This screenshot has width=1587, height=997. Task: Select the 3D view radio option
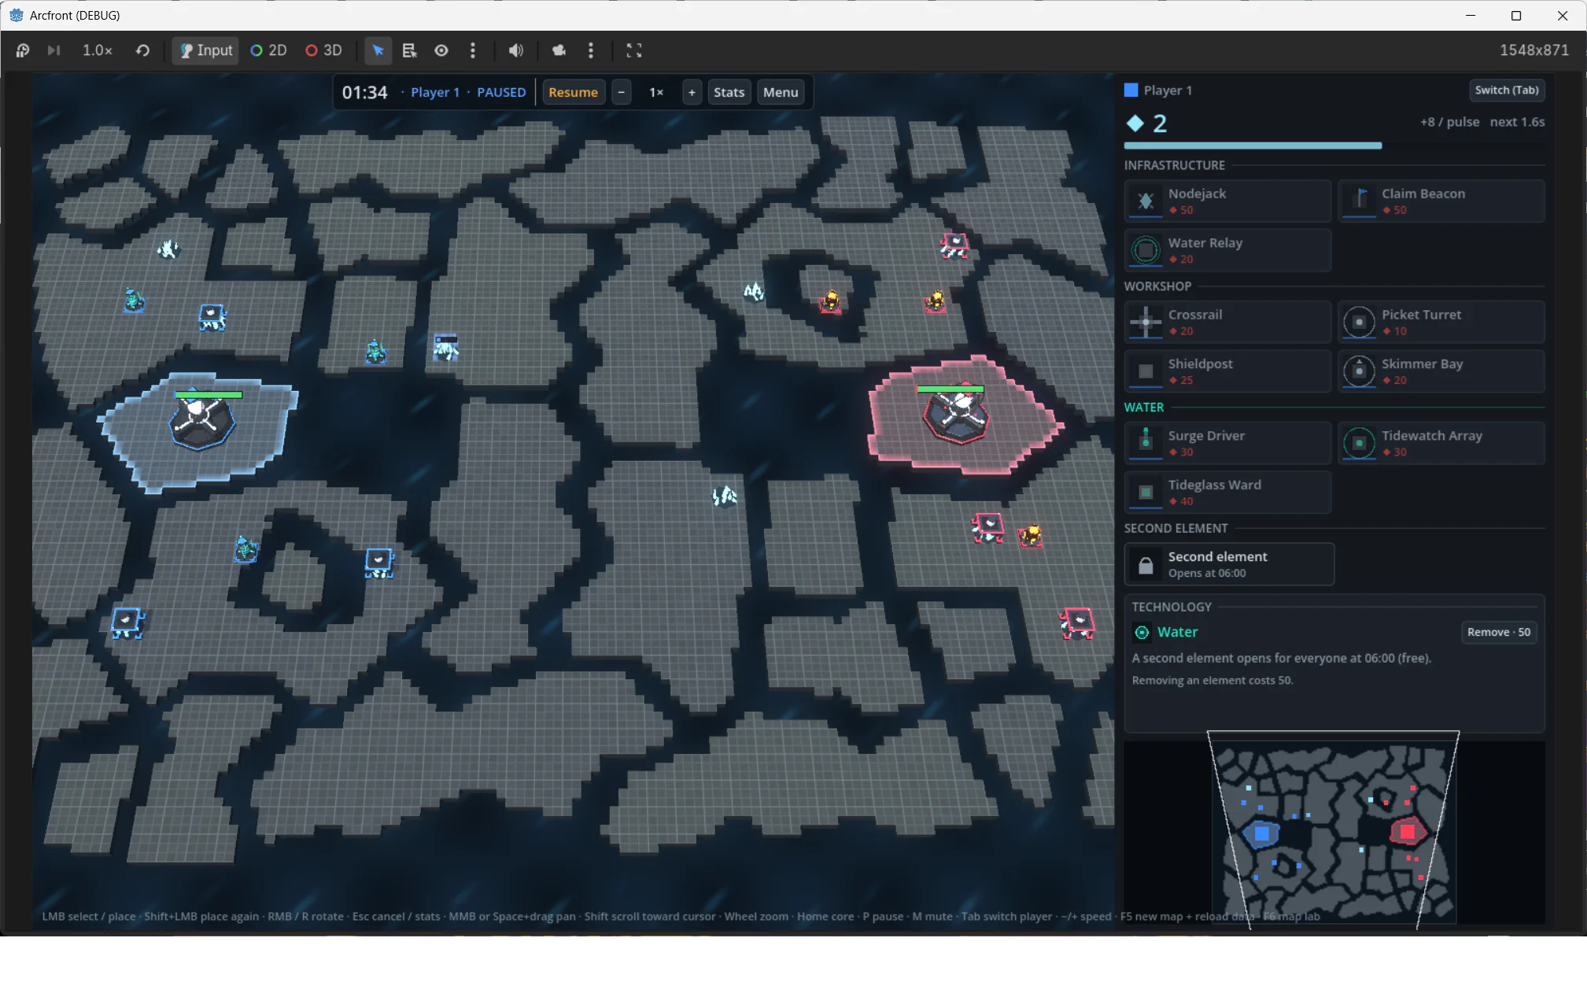(323, 50)
